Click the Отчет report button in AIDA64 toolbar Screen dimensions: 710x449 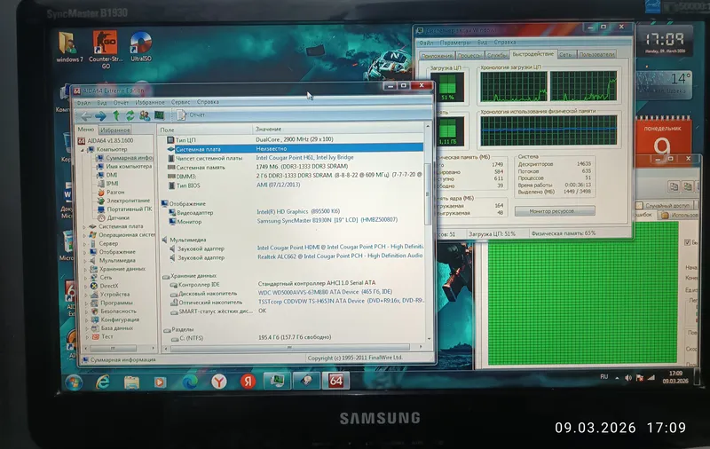pyautogui.click(x=191, y=115)
